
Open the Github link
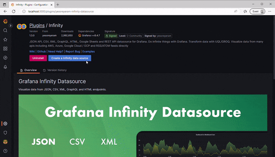41,52
